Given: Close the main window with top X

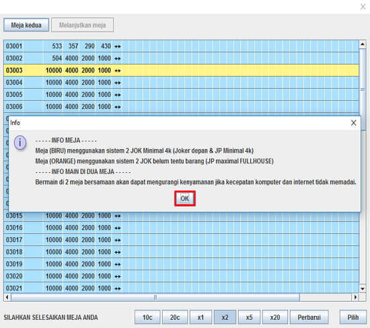Looking at the screenshot, I should pyautogui.click(x=363, y=7).
